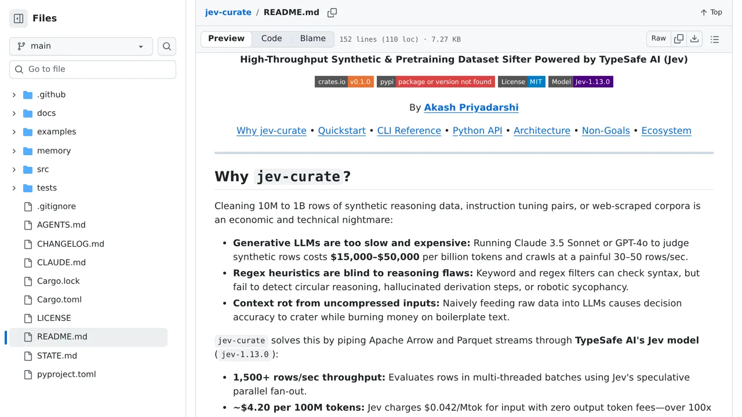The height and width of the screenshot is (417, 742).
Task: Copy the file path icon
Action: (332, 13)
